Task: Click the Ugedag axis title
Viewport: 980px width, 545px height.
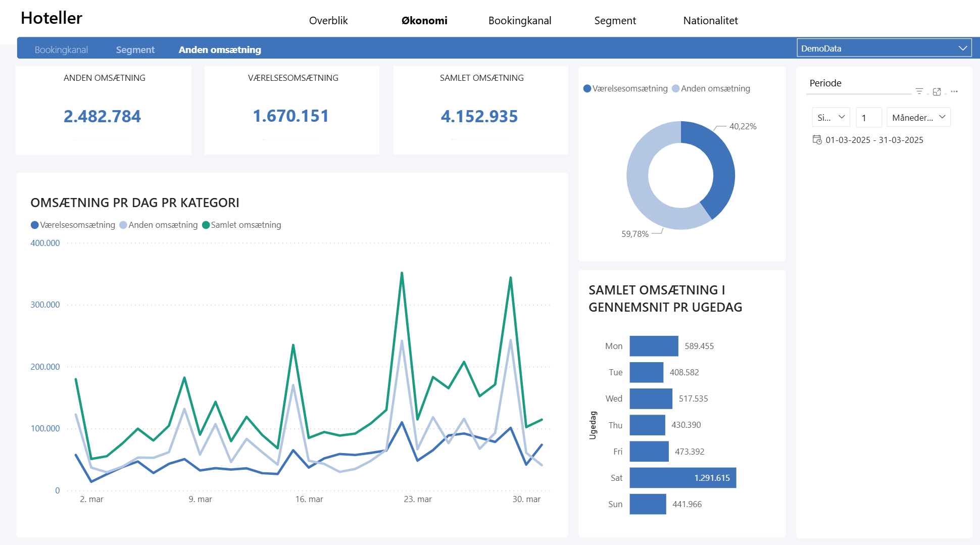Action: click(593, 425)
